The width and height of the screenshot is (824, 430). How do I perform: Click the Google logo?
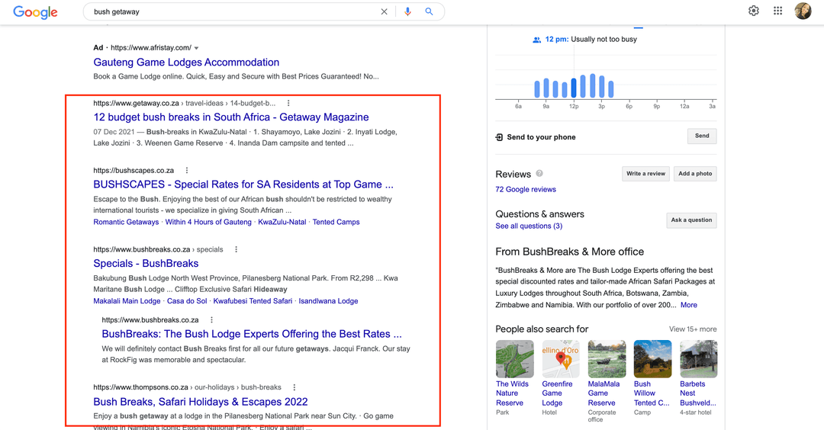tap(35, 12)
